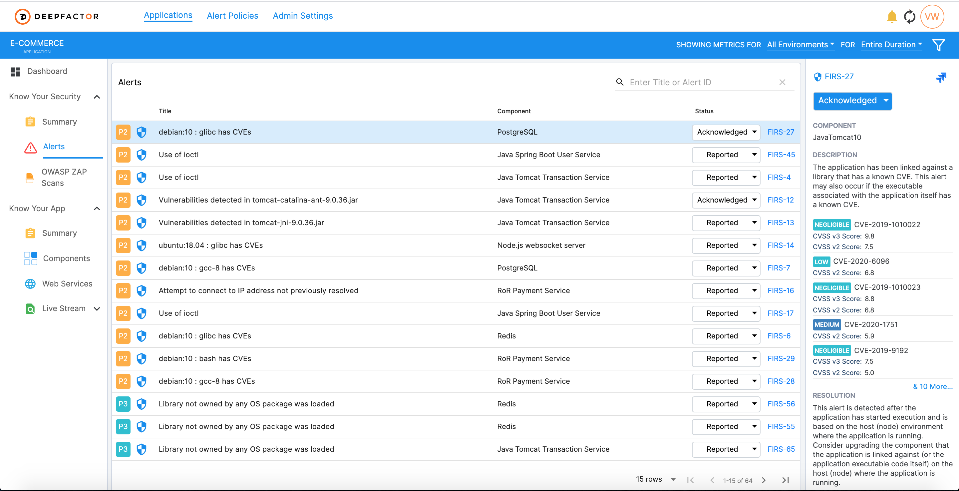The image size is (959, 491).
Task: Open the FIRS-4 alert link
Action: 779,178
